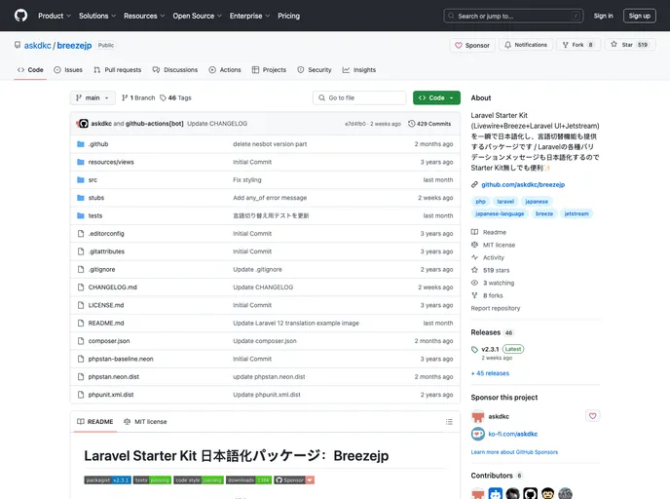
Task: Click the laravel topic tag
Action: 505,201
